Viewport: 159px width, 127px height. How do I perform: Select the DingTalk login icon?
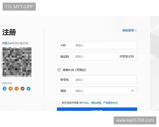[29, 89]
